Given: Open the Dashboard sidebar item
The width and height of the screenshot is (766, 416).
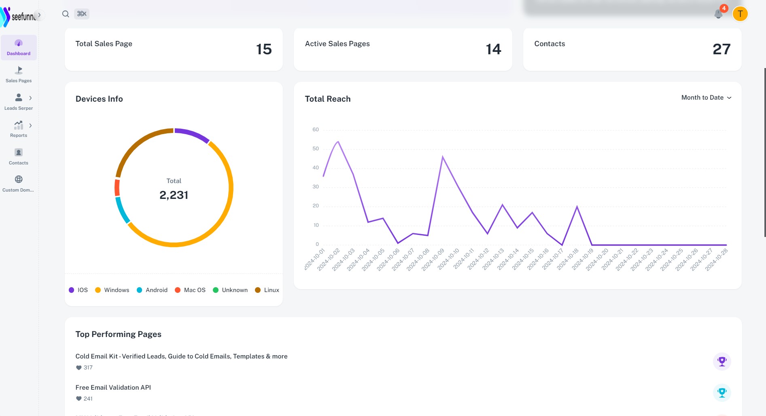Looking at the screenshot, I should click(x=19, y=48).
